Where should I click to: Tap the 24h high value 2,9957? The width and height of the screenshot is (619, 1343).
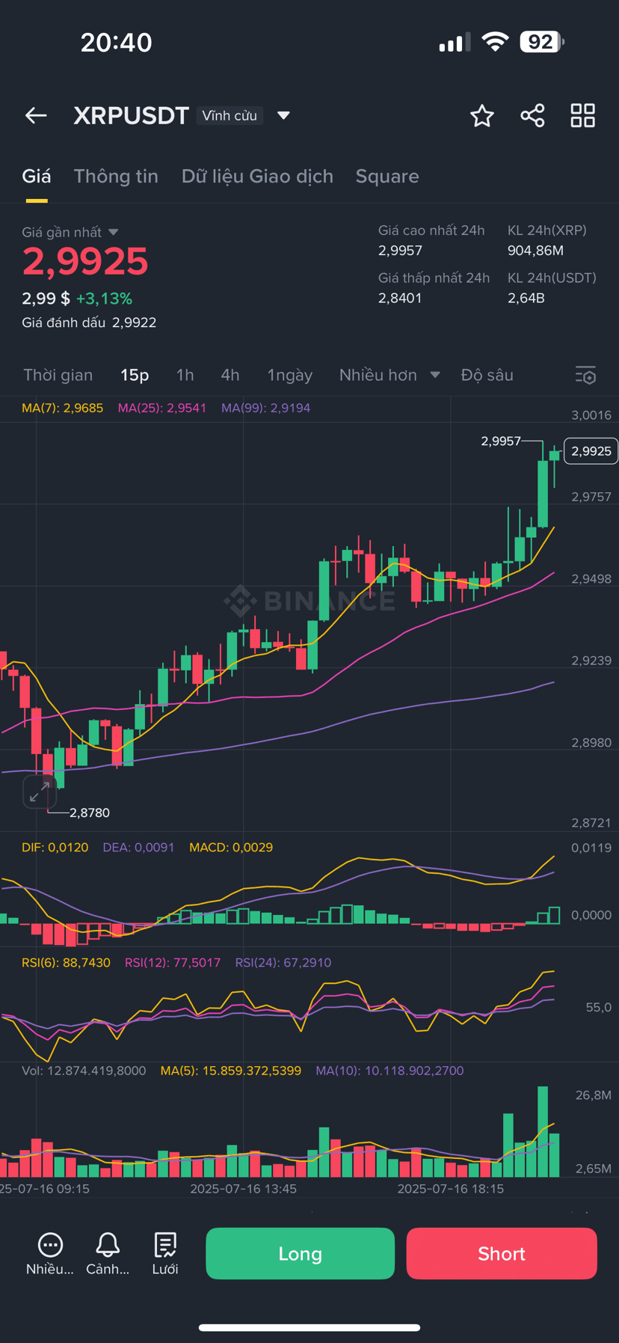(400, 251)
